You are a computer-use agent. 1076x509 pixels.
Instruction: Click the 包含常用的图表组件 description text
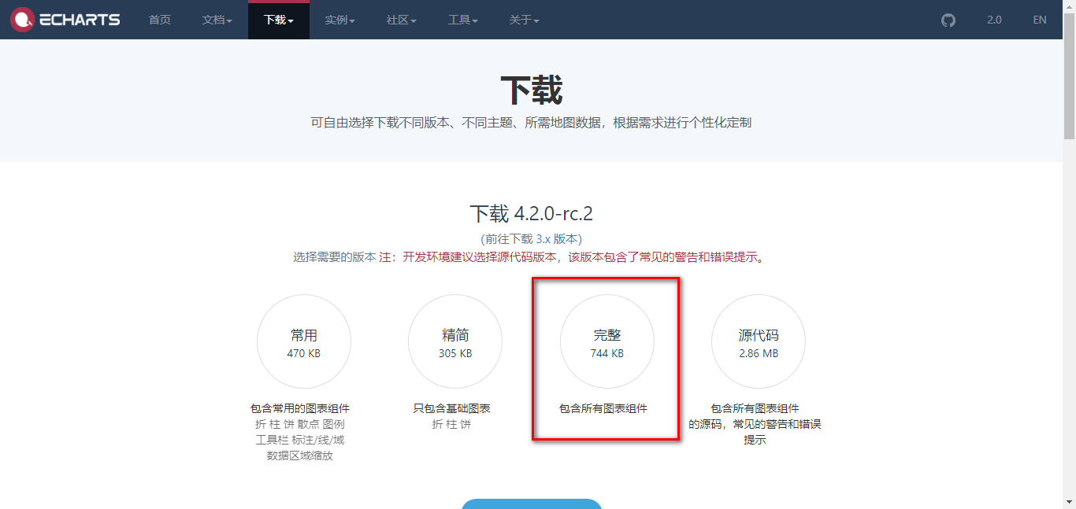(300, 408)
